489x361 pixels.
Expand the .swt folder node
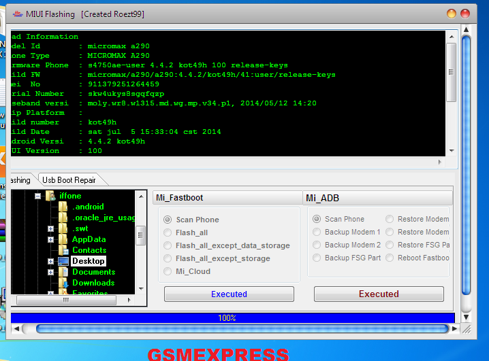coord(50,228)
